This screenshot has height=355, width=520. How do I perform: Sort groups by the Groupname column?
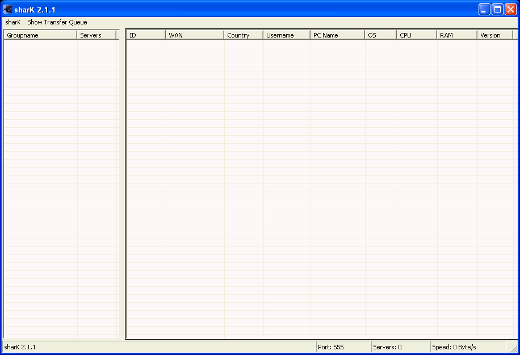(x=39, y=35)
